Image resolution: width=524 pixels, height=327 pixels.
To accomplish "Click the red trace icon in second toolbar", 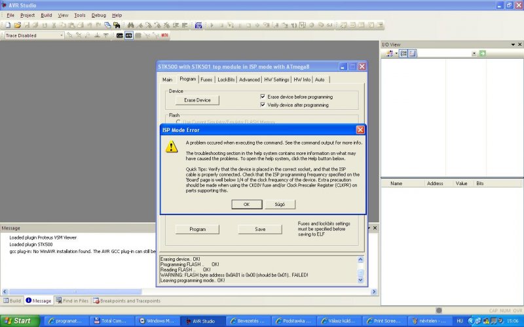I will point(164,35).
